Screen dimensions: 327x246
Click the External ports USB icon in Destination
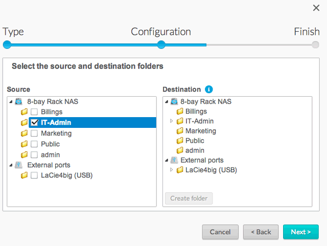[x=174, y=160]
